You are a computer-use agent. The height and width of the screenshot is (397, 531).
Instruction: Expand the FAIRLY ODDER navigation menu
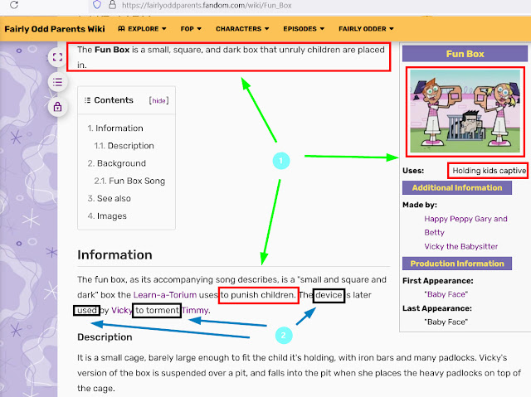366,29
